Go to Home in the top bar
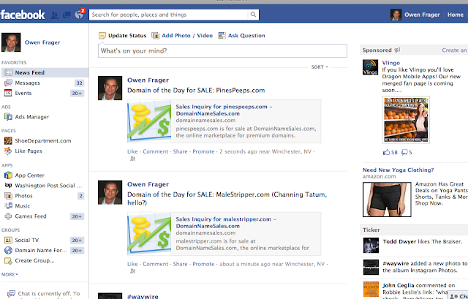This screenshot has height=299, width=468. 455,15
